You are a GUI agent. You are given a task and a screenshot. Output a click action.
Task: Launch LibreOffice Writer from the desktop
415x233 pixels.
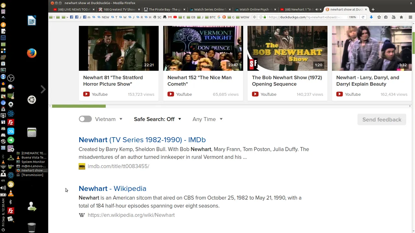32,21
